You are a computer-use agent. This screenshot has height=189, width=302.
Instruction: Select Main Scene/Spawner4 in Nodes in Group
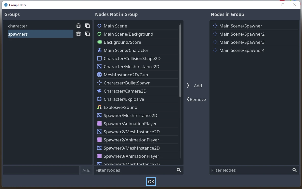click(x=242, y=50)
